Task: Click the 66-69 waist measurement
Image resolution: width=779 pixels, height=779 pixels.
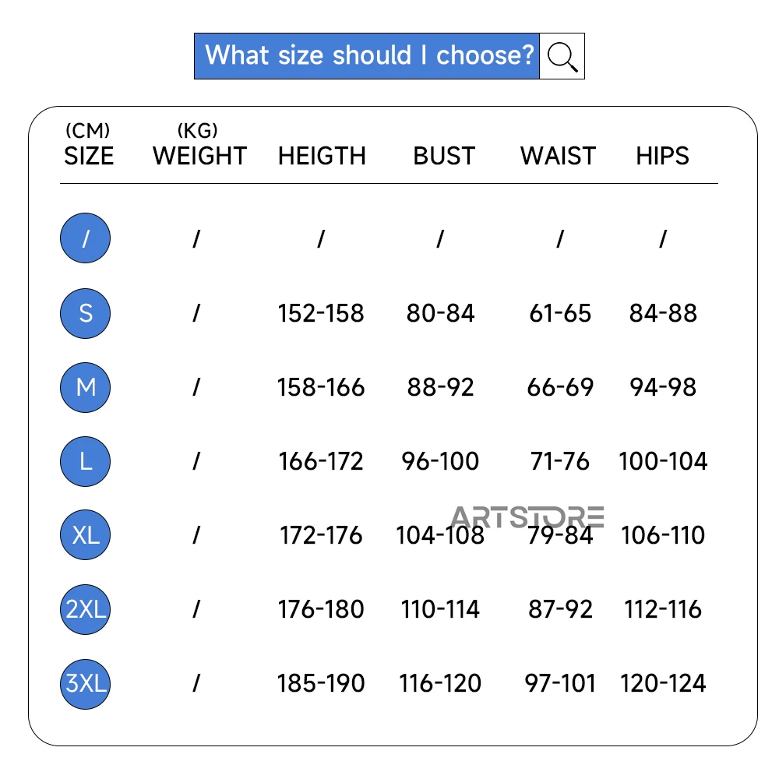Action: (560, 387)
